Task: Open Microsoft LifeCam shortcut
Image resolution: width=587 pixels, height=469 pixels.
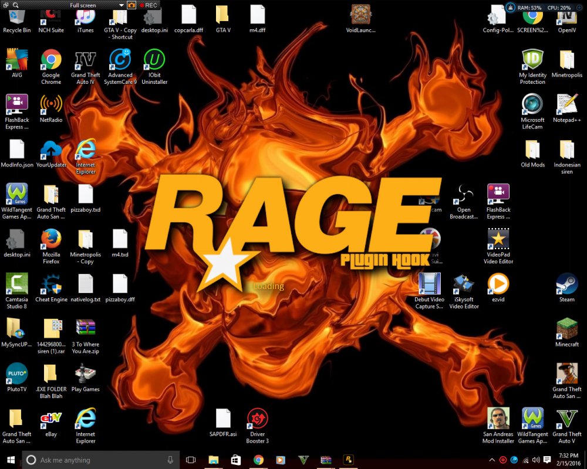Action: pyautogui.click(x=532, y=111)
